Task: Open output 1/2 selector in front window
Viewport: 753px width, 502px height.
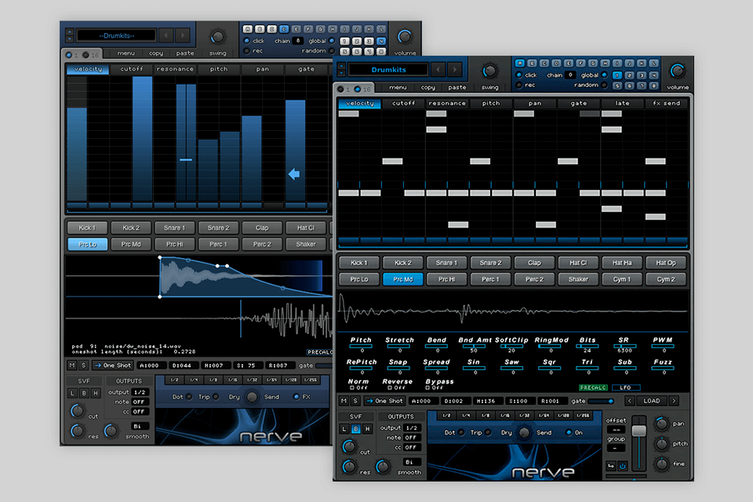Action: [412, 428]
